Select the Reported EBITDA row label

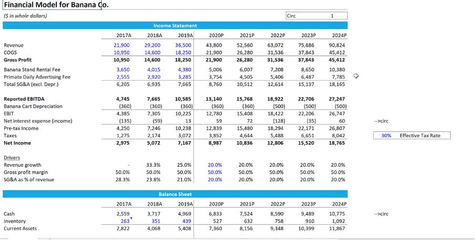tap(24, 99)
